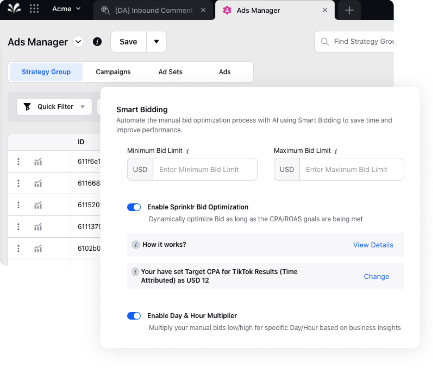This screenshot has height=369, width=433.
Task: Click the Target CPA info icon
Action: (x=135, y=272)
